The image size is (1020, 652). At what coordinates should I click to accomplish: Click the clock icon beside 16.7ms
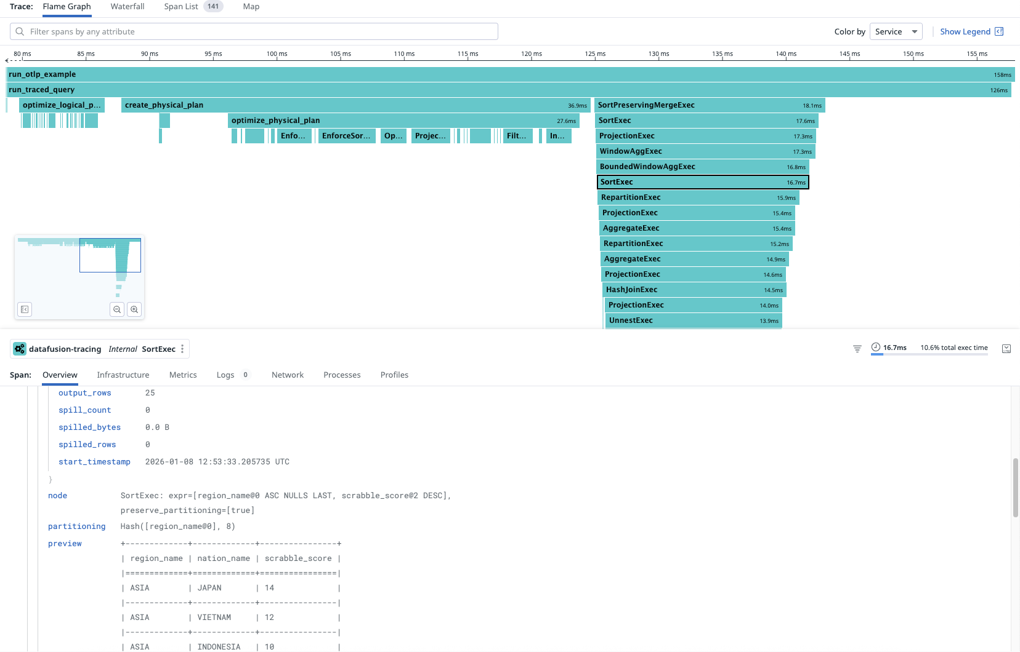tap(875, 346)
